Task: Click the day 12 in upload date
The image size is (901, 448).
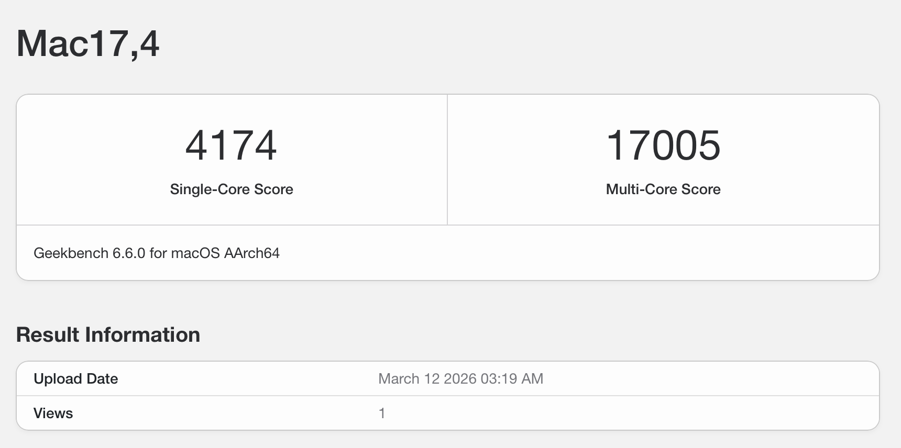Action: pos(432,379)
